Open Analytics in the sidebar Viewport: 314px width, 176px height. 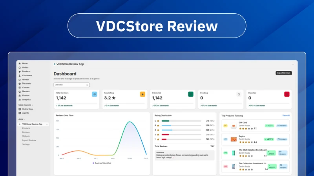point(26,100)
